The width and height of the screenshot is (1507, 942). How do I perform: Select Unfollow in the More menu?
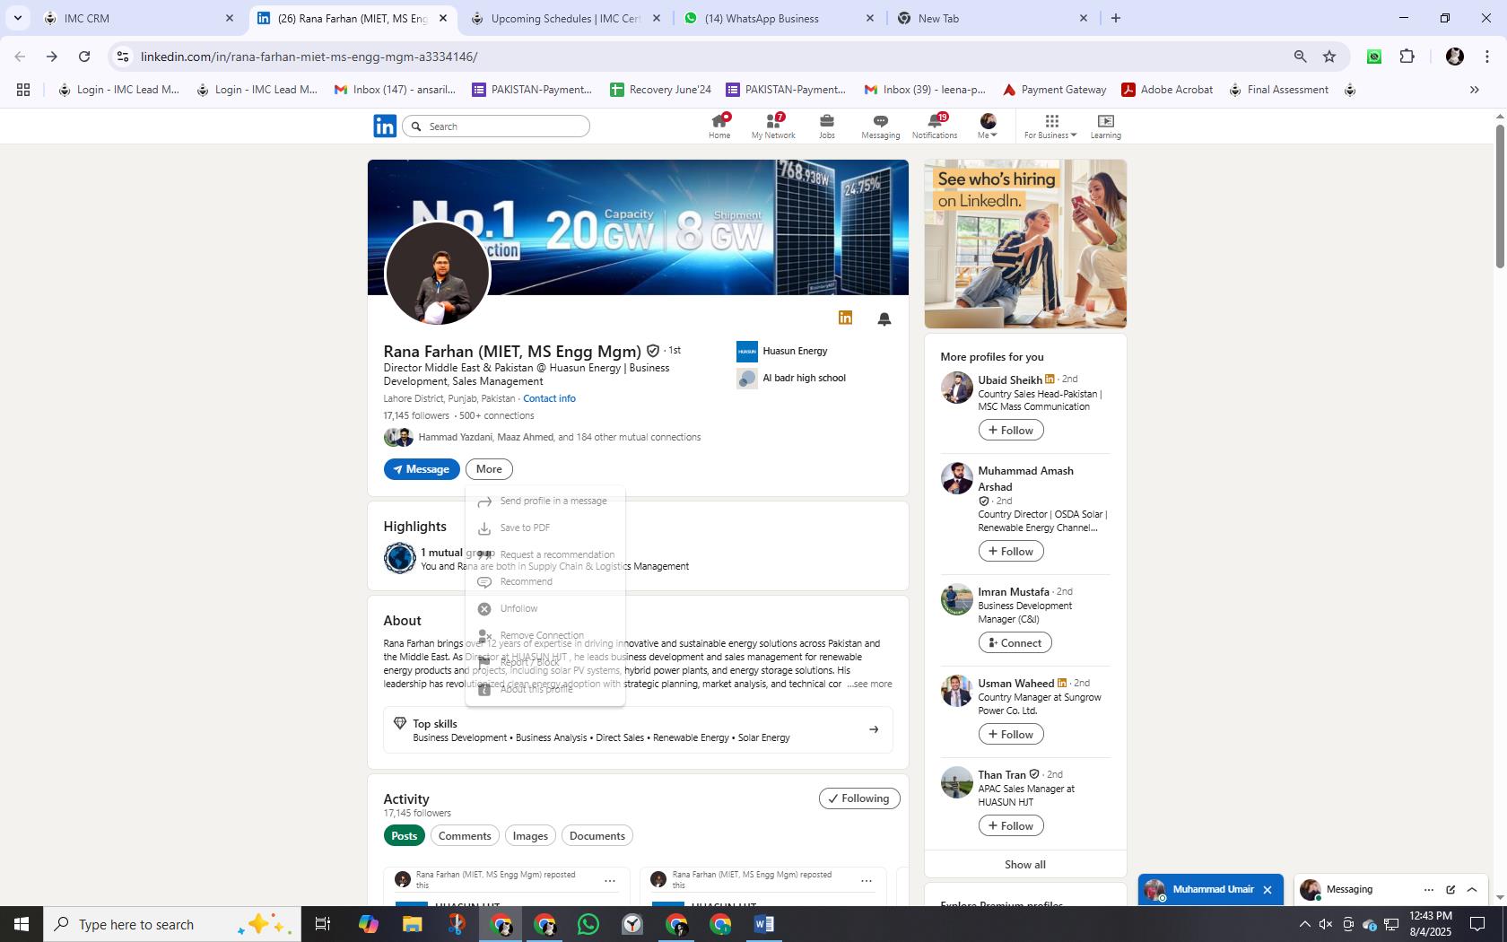545,608
